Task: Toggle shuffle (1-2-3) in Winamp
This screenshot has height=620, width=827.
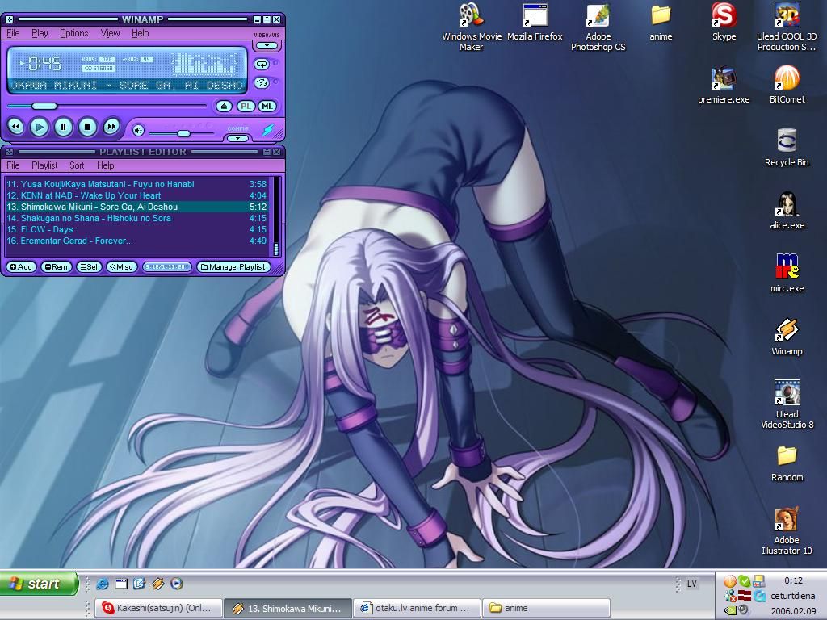Action: tap(262, 83)
